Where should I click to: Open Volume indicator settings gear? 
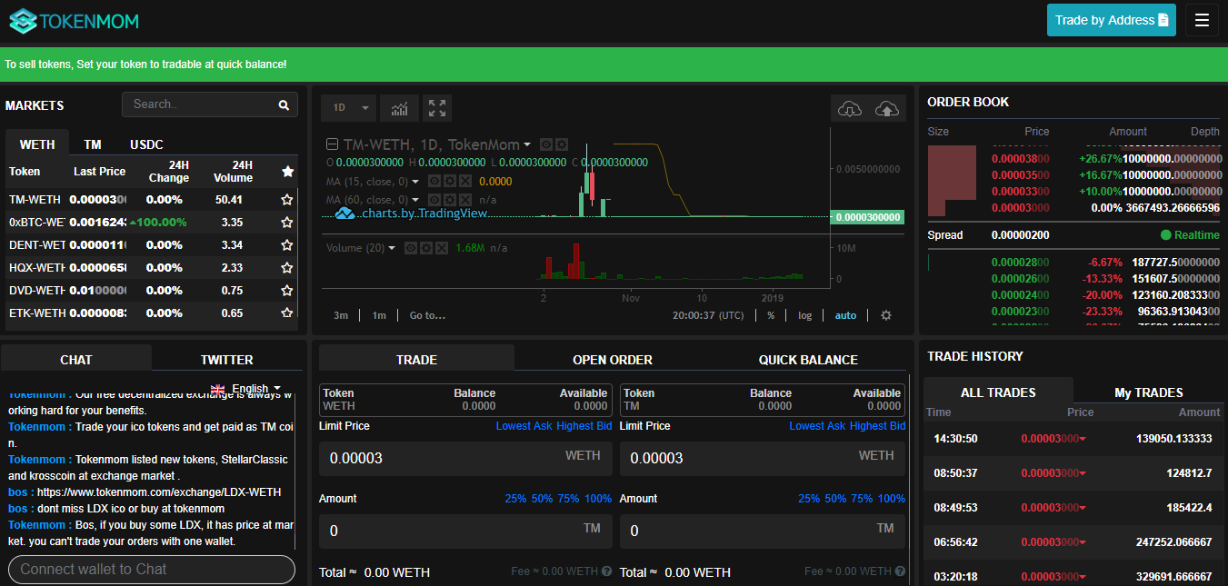(x=426, y=248)
